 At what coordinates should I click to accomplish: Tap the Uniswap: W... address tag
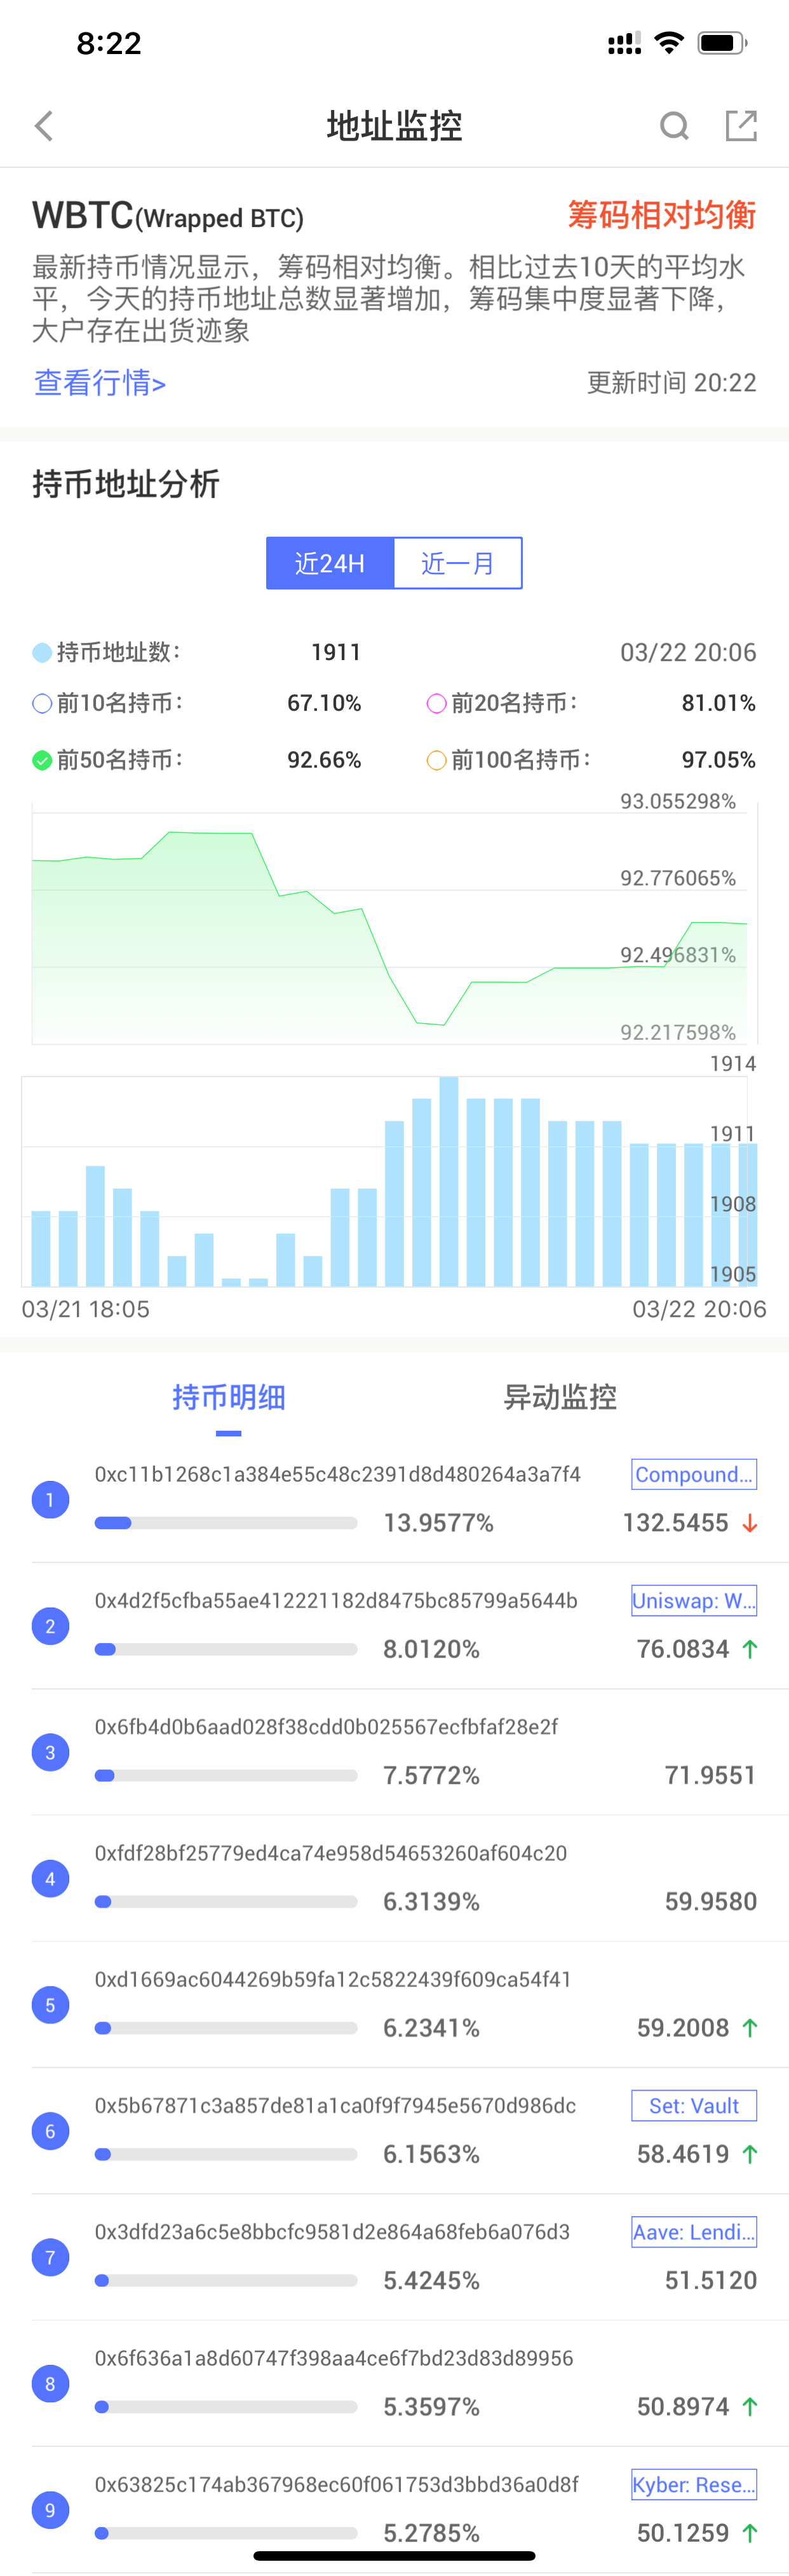pos(694,1600)
